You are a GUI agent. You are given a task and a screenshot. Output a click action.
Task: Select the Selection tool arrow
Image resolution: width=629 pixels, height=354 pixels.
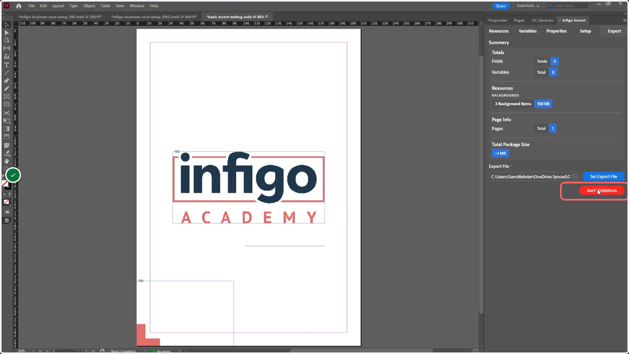[7, 25]
